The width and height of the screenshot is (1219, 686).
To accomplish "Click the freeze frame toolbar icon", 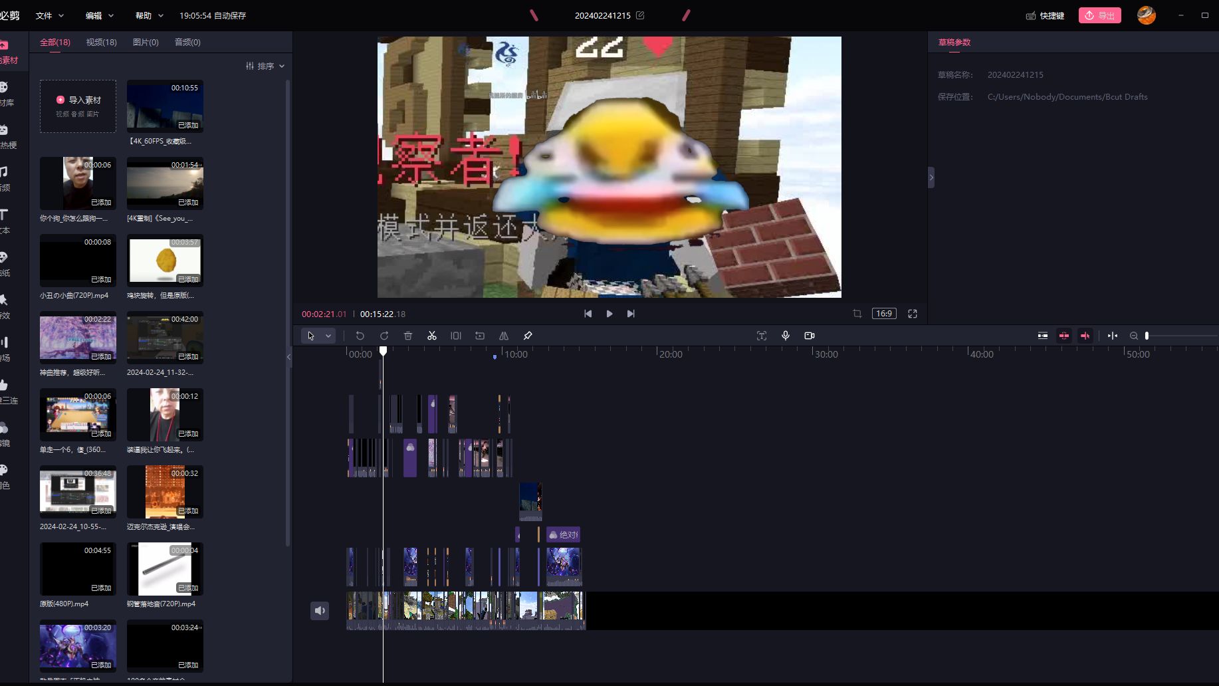I will click(x=456, y=336).
